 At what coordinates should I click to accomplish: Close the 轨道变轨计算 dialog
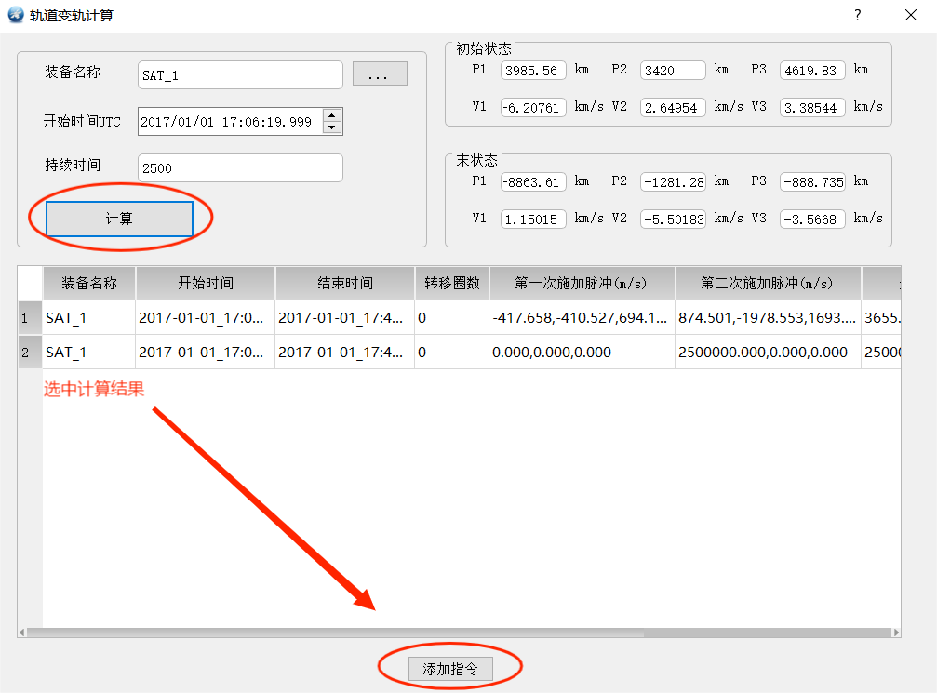click(x=911, y=15)
